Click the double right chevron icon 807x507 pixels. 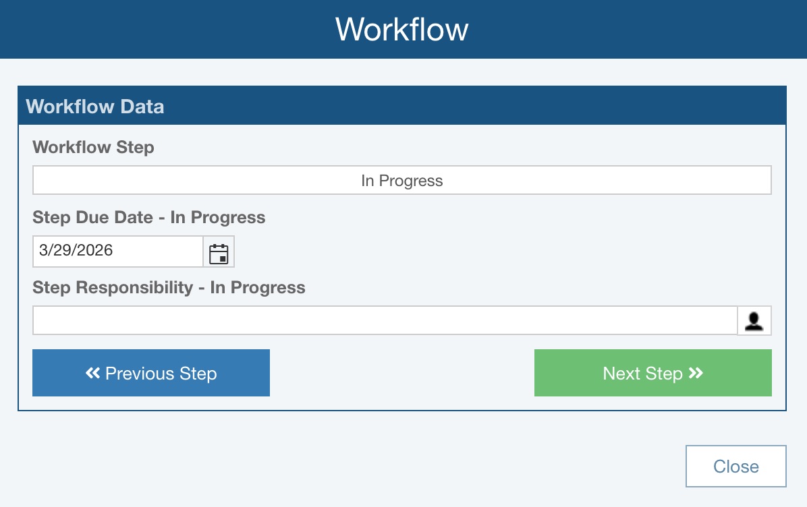tap(696, 373)
